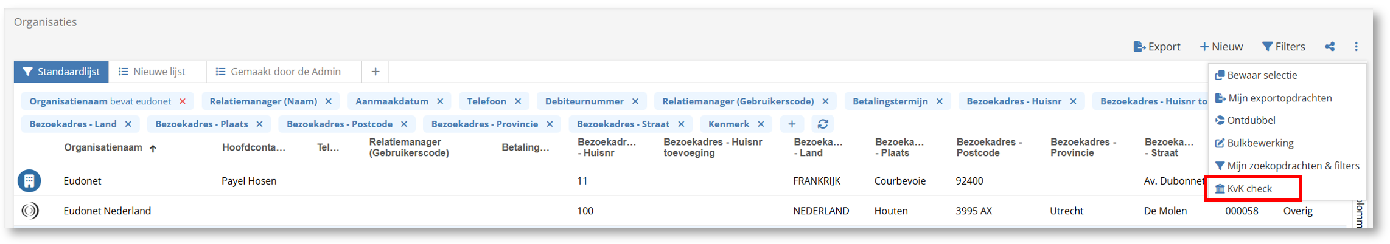Click the Export button

1157,47
